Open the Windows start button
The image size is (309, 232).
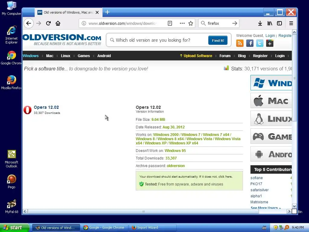[14, 228]
